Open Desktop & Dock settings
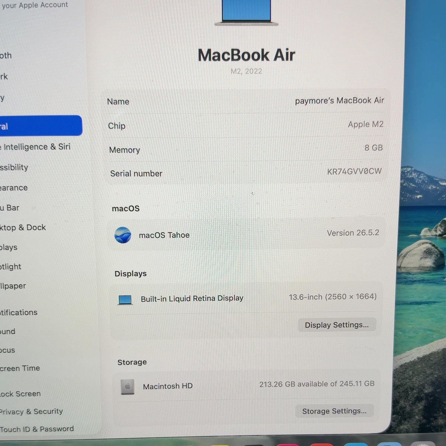Viewport: 446px width, 446px height. [23, 227]
